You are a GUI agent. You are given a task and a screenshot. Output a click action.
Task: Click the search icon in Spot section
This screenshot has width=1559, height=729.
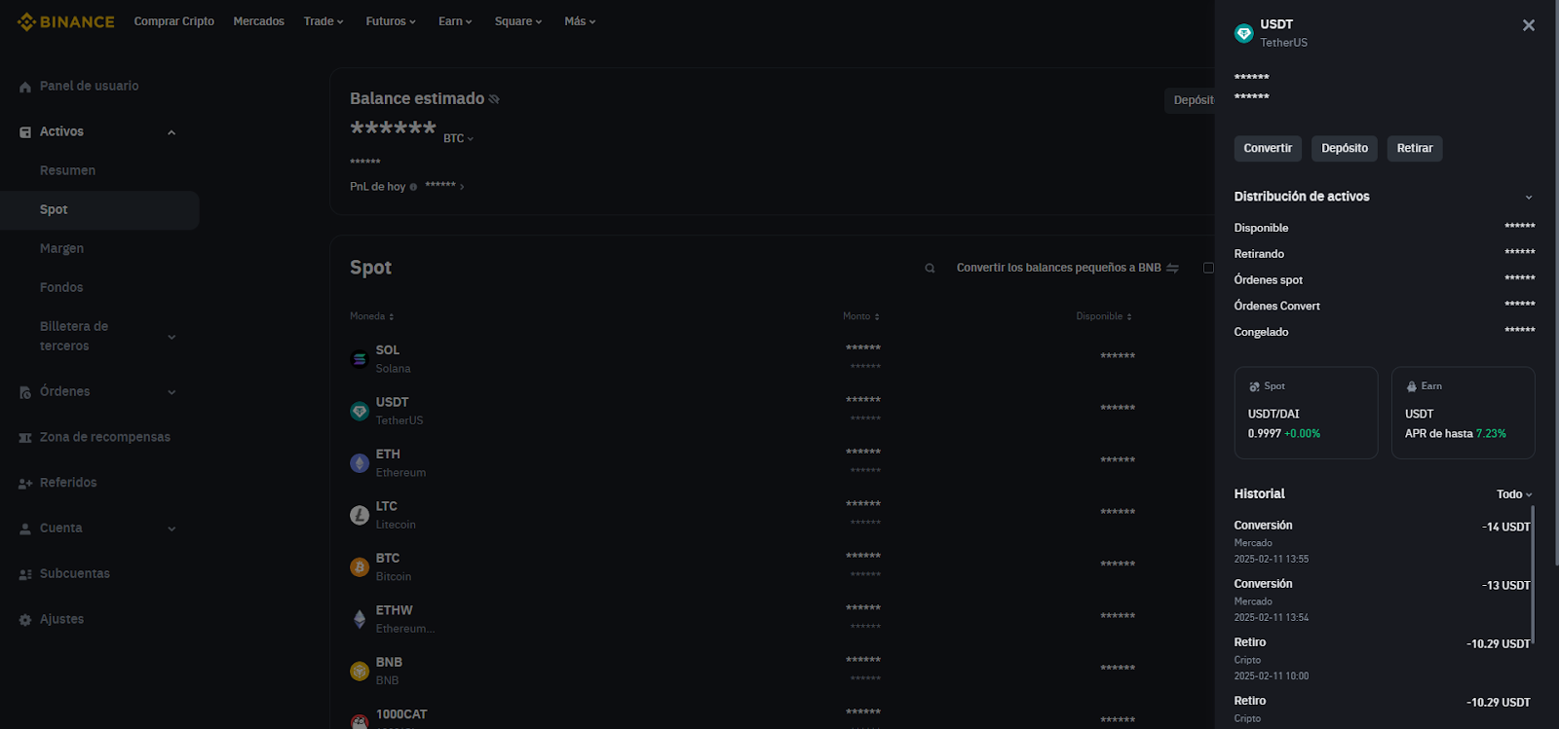point(930,269)
